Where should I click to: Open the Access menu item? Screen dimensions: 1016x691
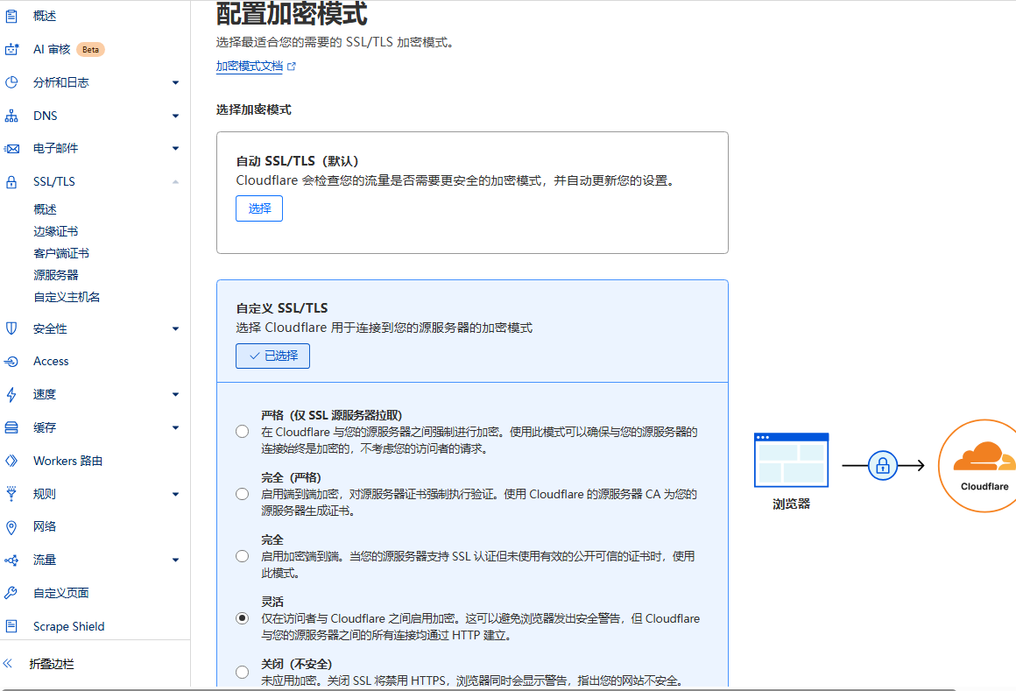click(51, 362)
